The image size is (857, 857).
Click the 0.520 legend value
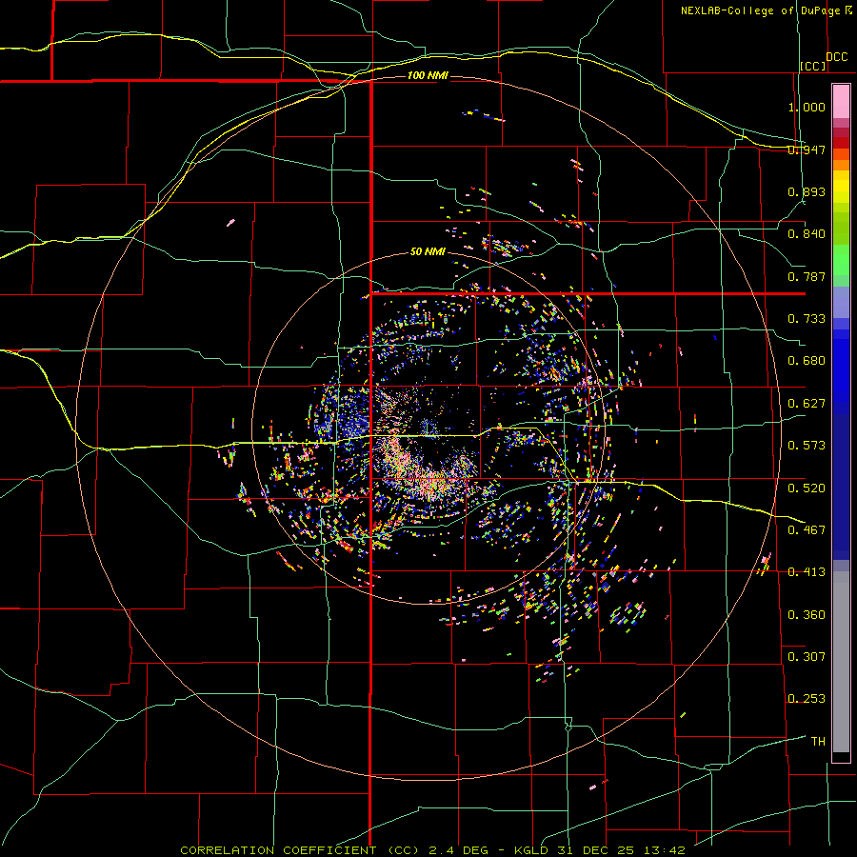(x=807, y=488)
